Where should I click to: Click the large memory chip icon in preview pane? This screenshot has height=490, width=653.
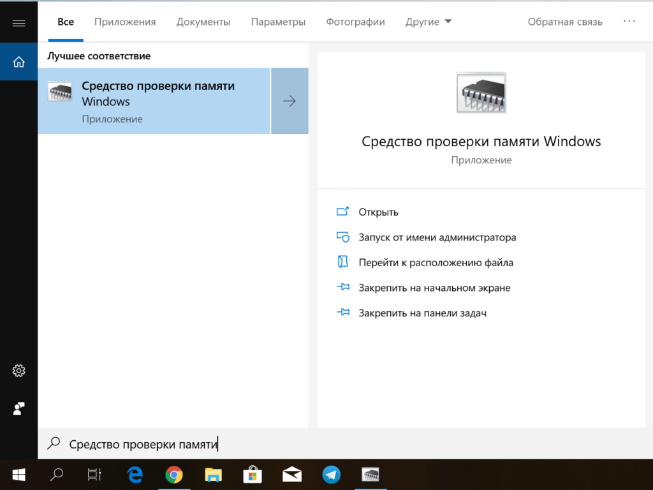tap(481, 93)
